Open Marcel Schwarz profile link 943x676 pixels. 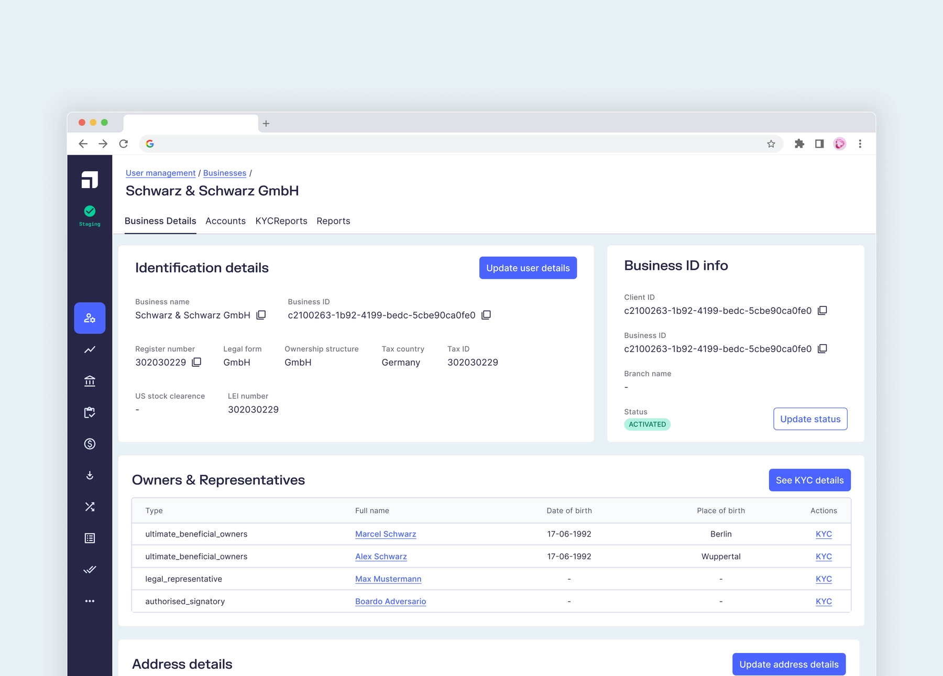tap(386, 534)
